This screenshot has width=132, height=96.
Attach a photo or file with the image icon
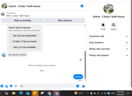pyautogui.click(x=7, y=86)
